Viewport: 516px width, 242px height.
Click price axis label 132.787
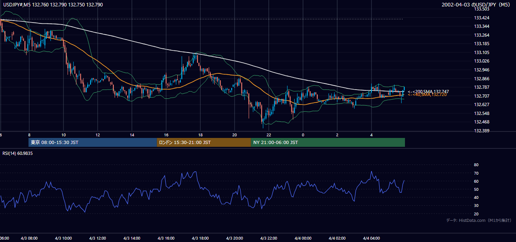tap(481, 87)
